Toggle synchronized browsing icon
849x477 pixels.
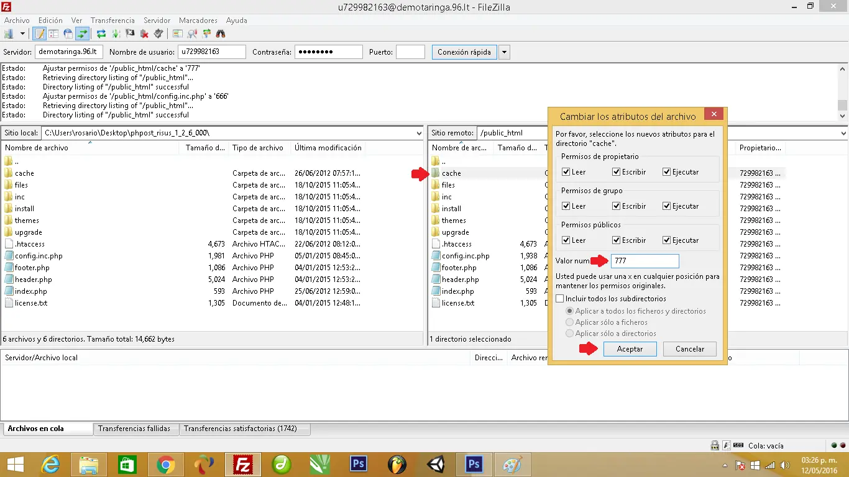[x=206, y=34]
